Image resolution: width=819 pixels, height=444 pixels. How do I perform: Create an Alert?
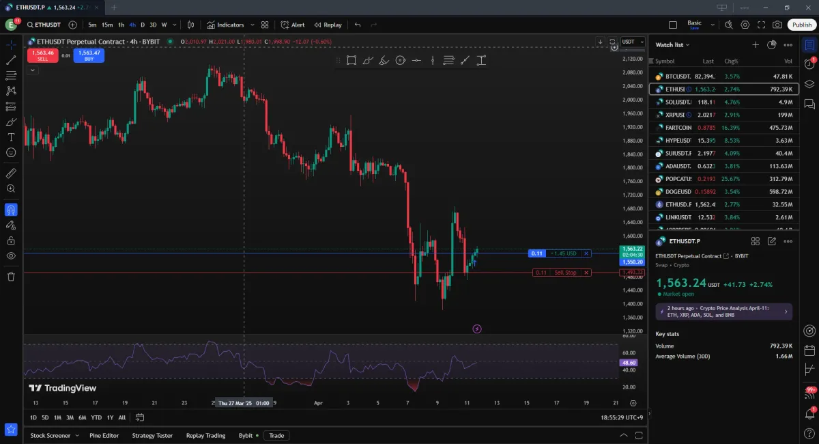pyautogui.click(x=293, y=25)
